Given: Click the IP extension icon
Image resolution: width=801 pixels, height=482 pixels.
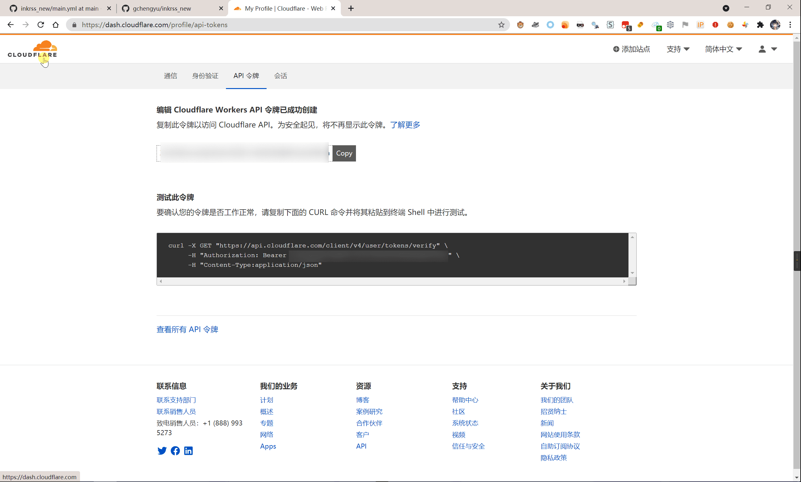Looking at the screenshot, I should coord(700,25).
